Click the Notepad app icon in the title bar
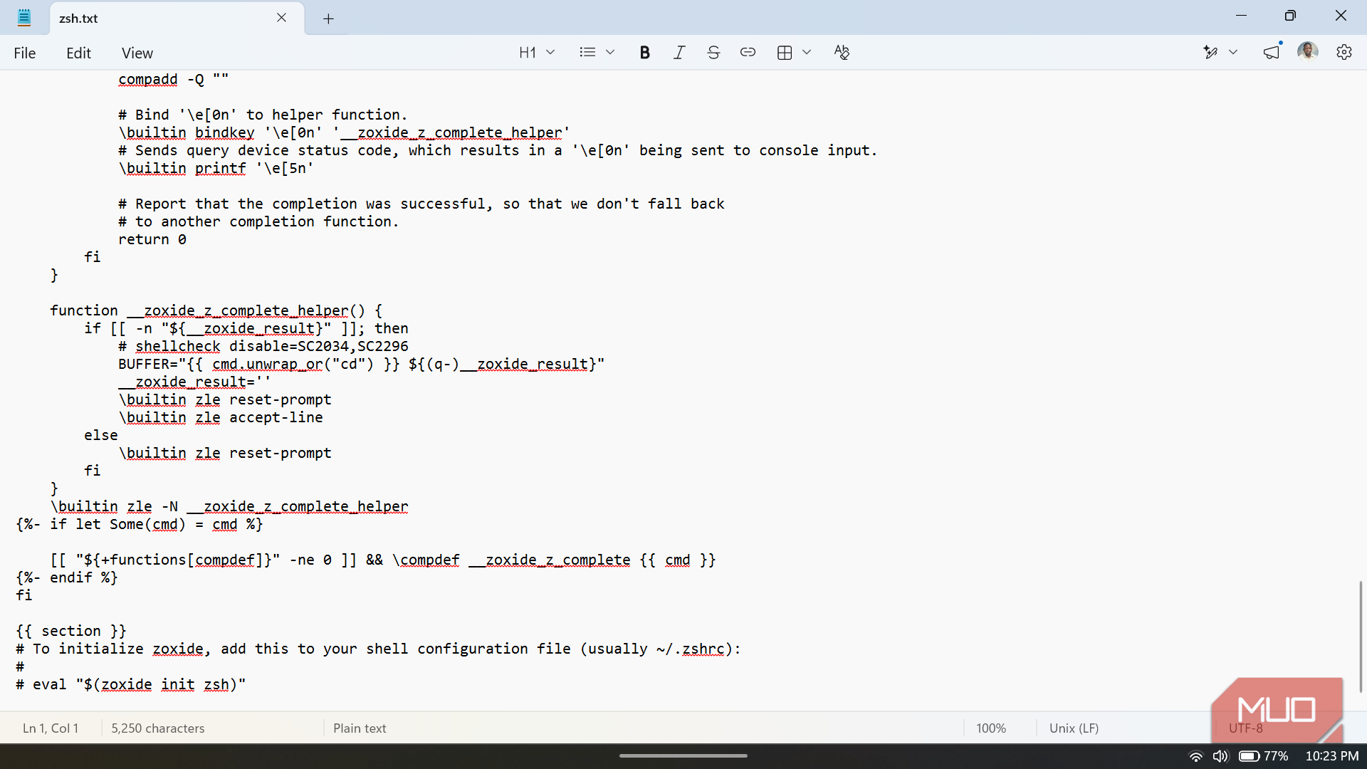1367x769 pixels. [24, 18]
